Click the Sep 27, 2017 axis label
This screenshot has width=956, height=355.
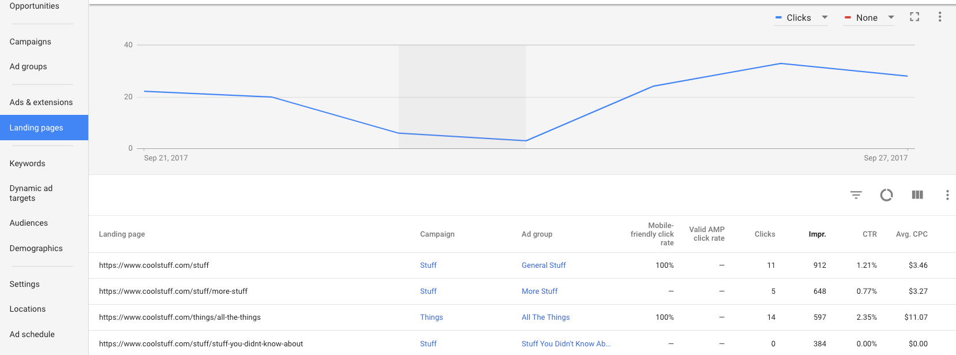886,158
